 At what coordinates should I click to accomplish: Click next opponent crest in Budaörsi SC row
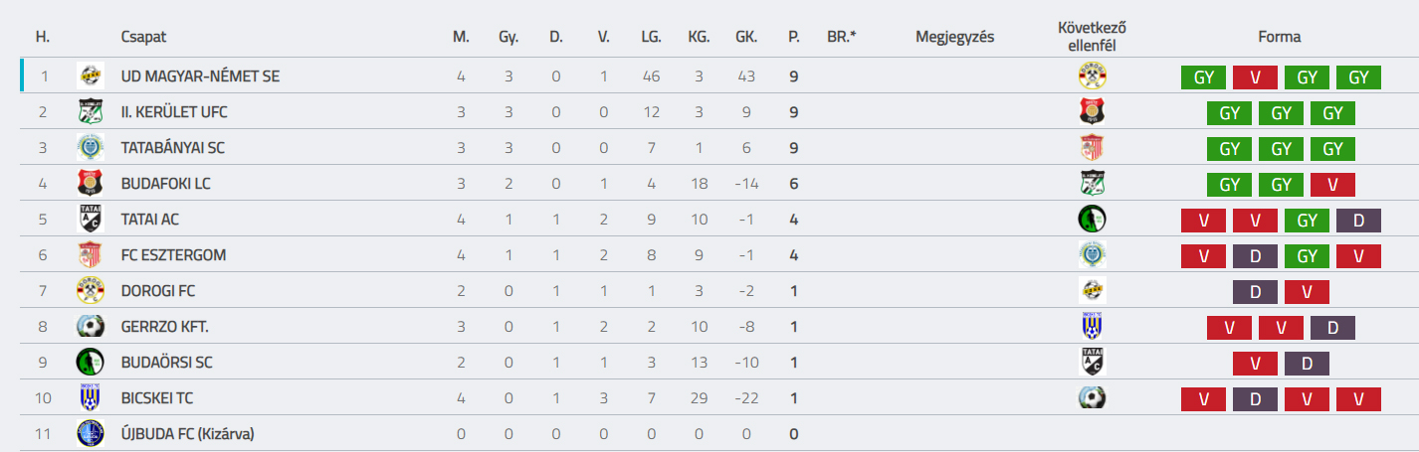tap(1093, 362)
